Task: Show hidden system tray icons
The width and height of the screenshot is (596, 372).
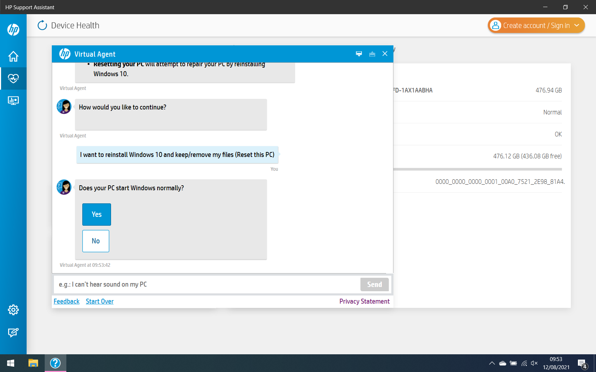Action: 492,363
